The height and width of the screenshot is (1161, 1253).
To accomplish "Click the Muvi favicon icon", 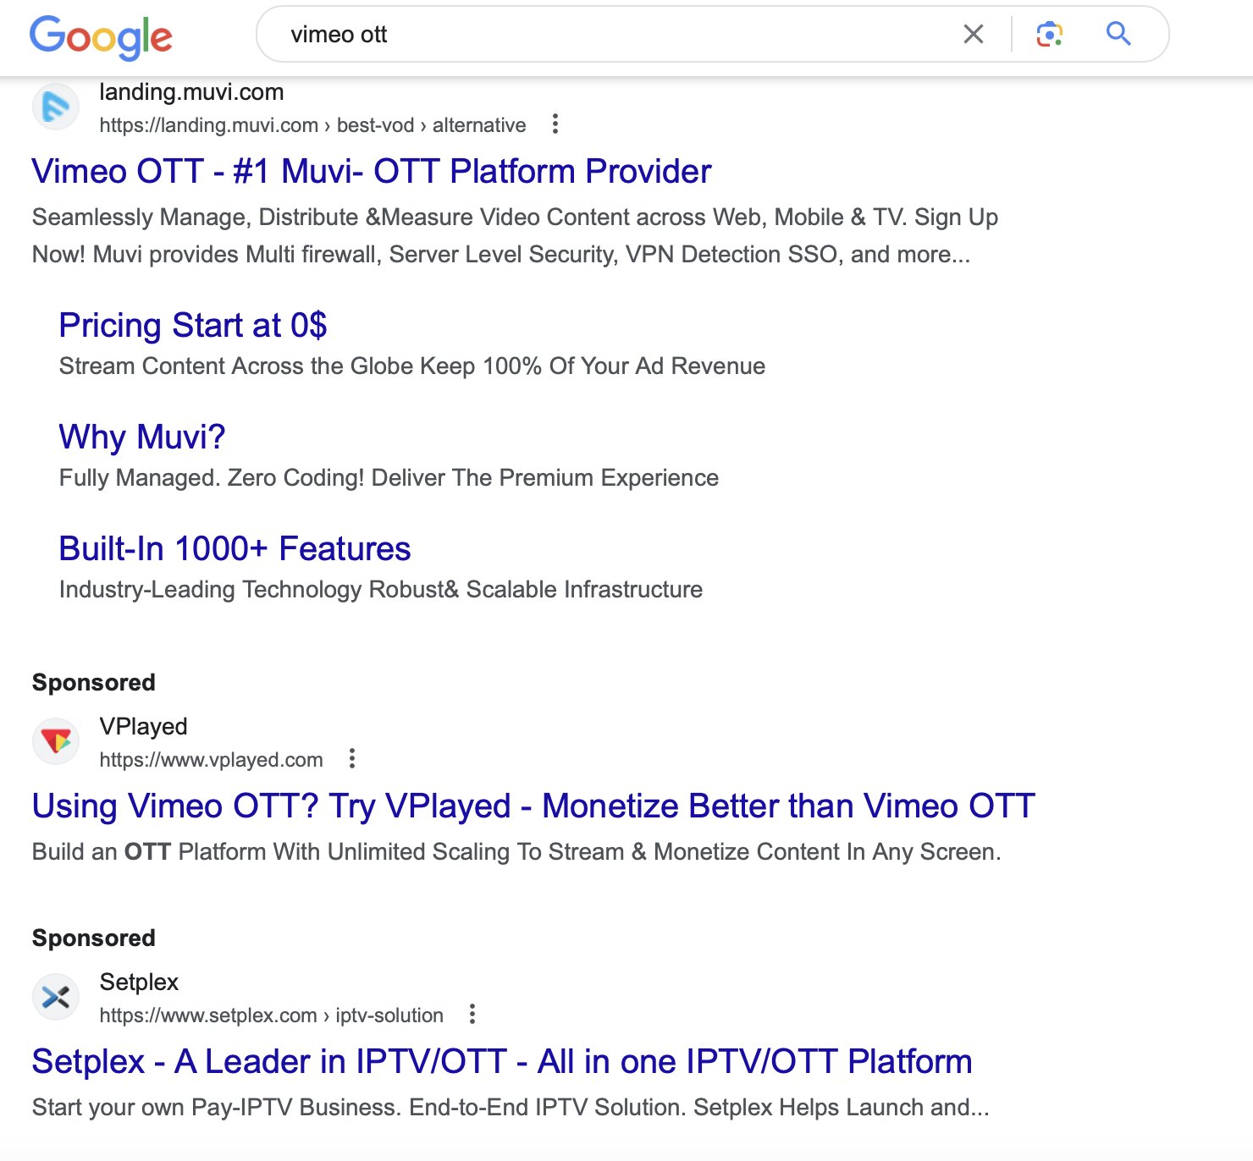I will [56, 107].
